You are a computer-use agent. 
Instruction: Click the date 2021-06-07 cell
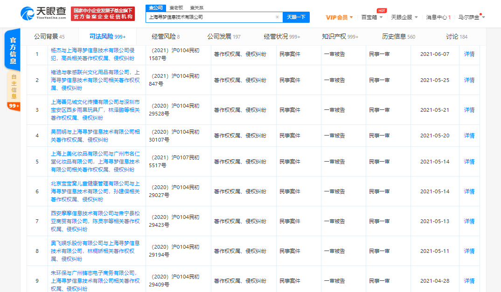coord(435,54)
